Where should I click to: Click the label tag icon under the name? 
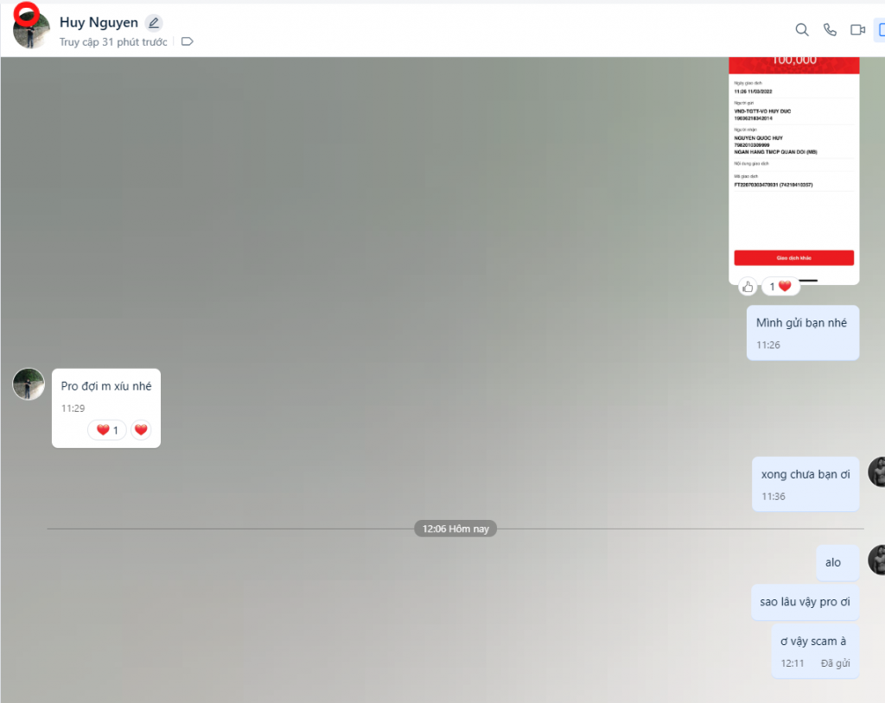[187, 41]
